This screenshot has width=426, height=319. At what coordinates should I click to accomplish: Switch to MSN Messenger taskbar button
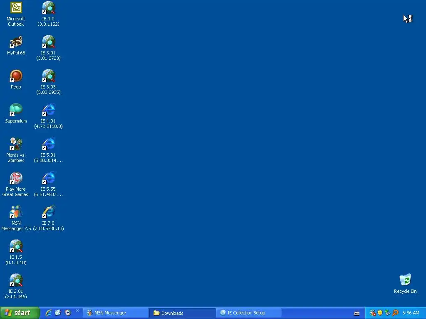coord(116,313)
